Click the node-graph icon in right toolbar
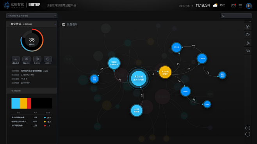Viewport: 257px width, 144px height. [x=248, y=42]
